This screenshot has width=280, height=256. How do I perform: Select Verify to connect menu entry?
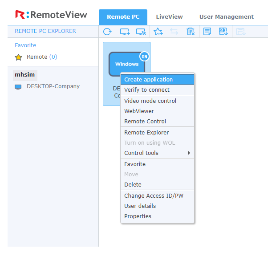[157, 89]
